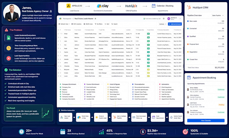Click the HubSpot logo in the top flow bar

pos(131,6)
